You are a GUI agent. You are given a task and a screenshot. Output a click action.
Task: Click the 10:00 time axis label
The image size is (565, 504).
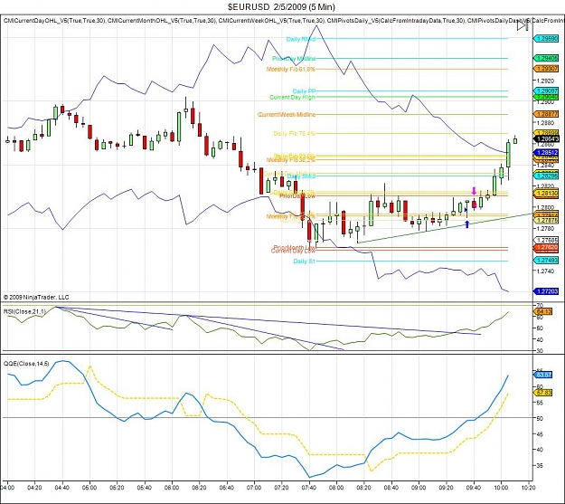tap(502, 488)
